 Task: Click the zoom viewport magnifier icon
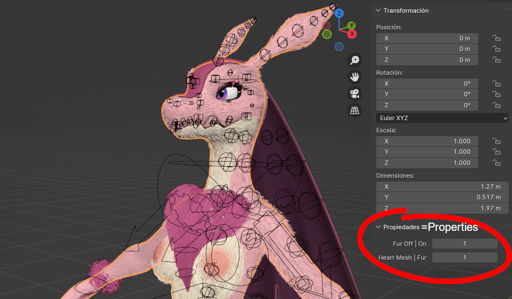pyautogui.click(x=355, y=60)
